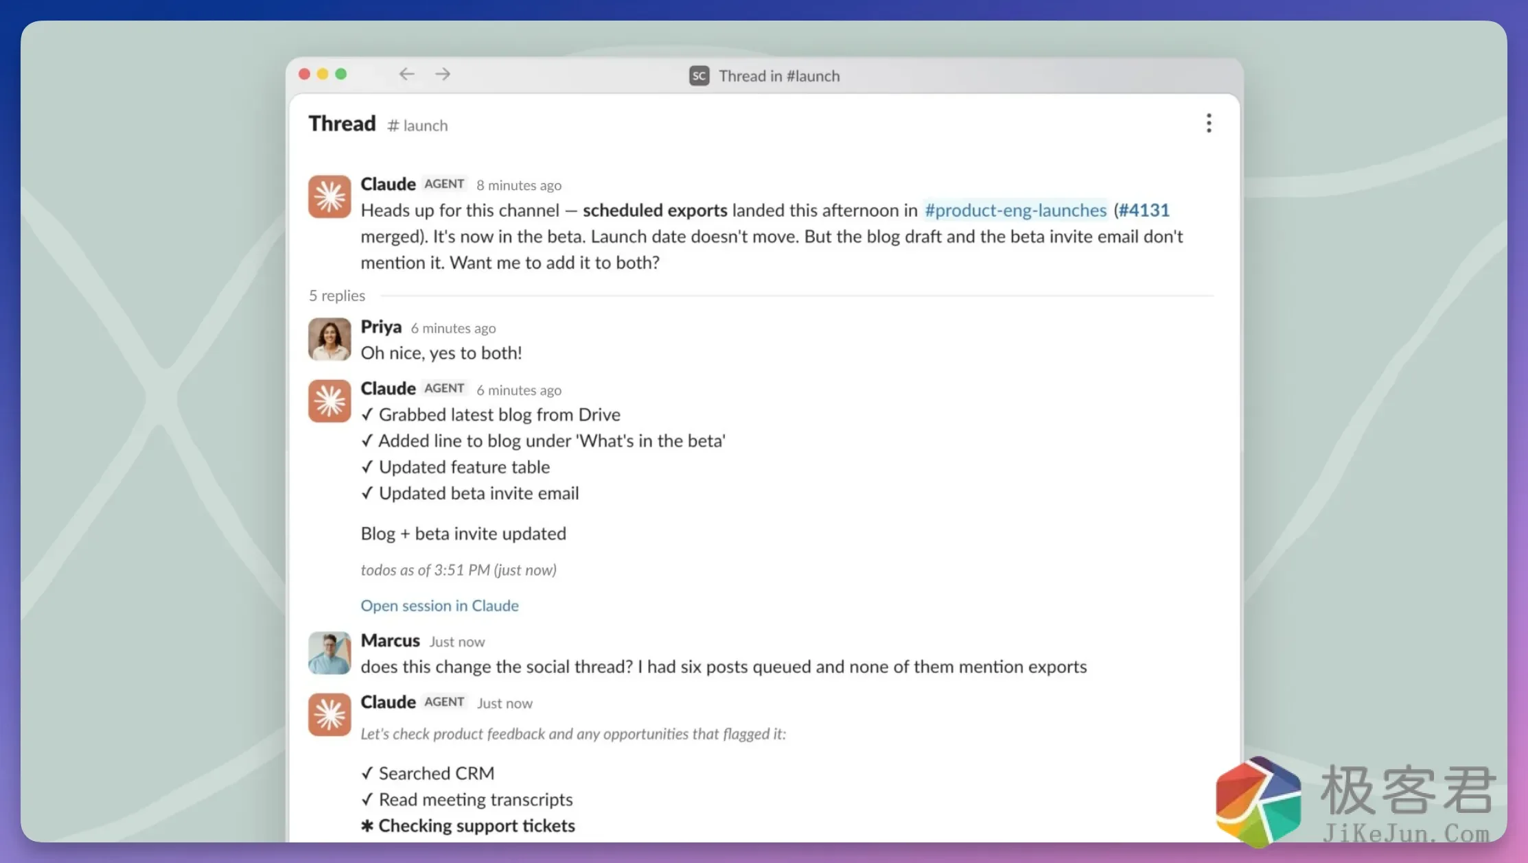Open Priya's profile photo
Image resolution: width=1528 pixels, height=863 pixels.
click(329, 339)
